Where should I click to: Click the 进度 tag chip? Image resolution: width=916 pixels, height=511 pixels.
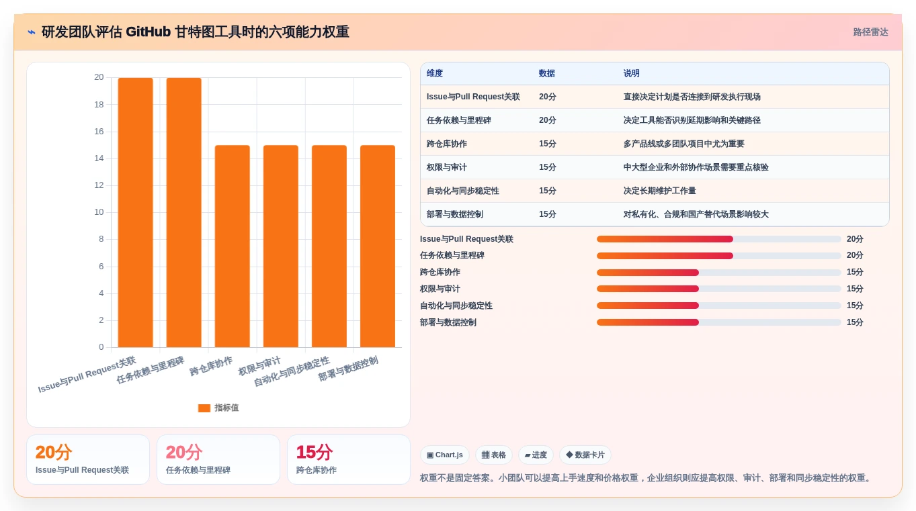(x=536, y=455)
